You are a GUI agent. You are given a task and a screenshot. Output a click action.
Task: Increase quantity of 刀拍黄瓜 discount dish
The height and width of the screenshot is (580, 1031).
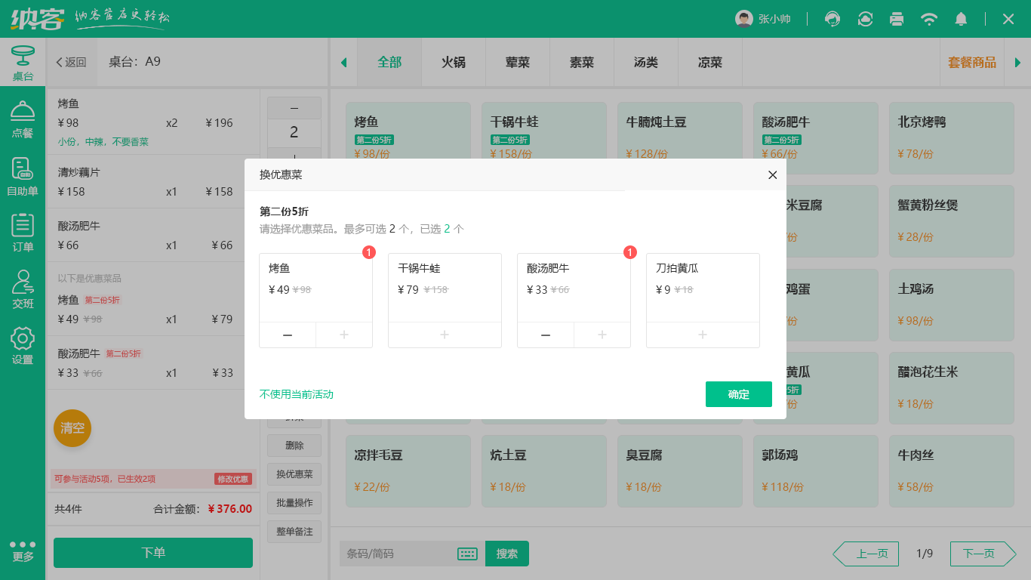tap(703, 335)
